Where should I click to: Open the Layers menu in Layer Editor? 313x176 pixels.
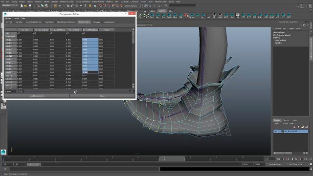click(276, 124)
